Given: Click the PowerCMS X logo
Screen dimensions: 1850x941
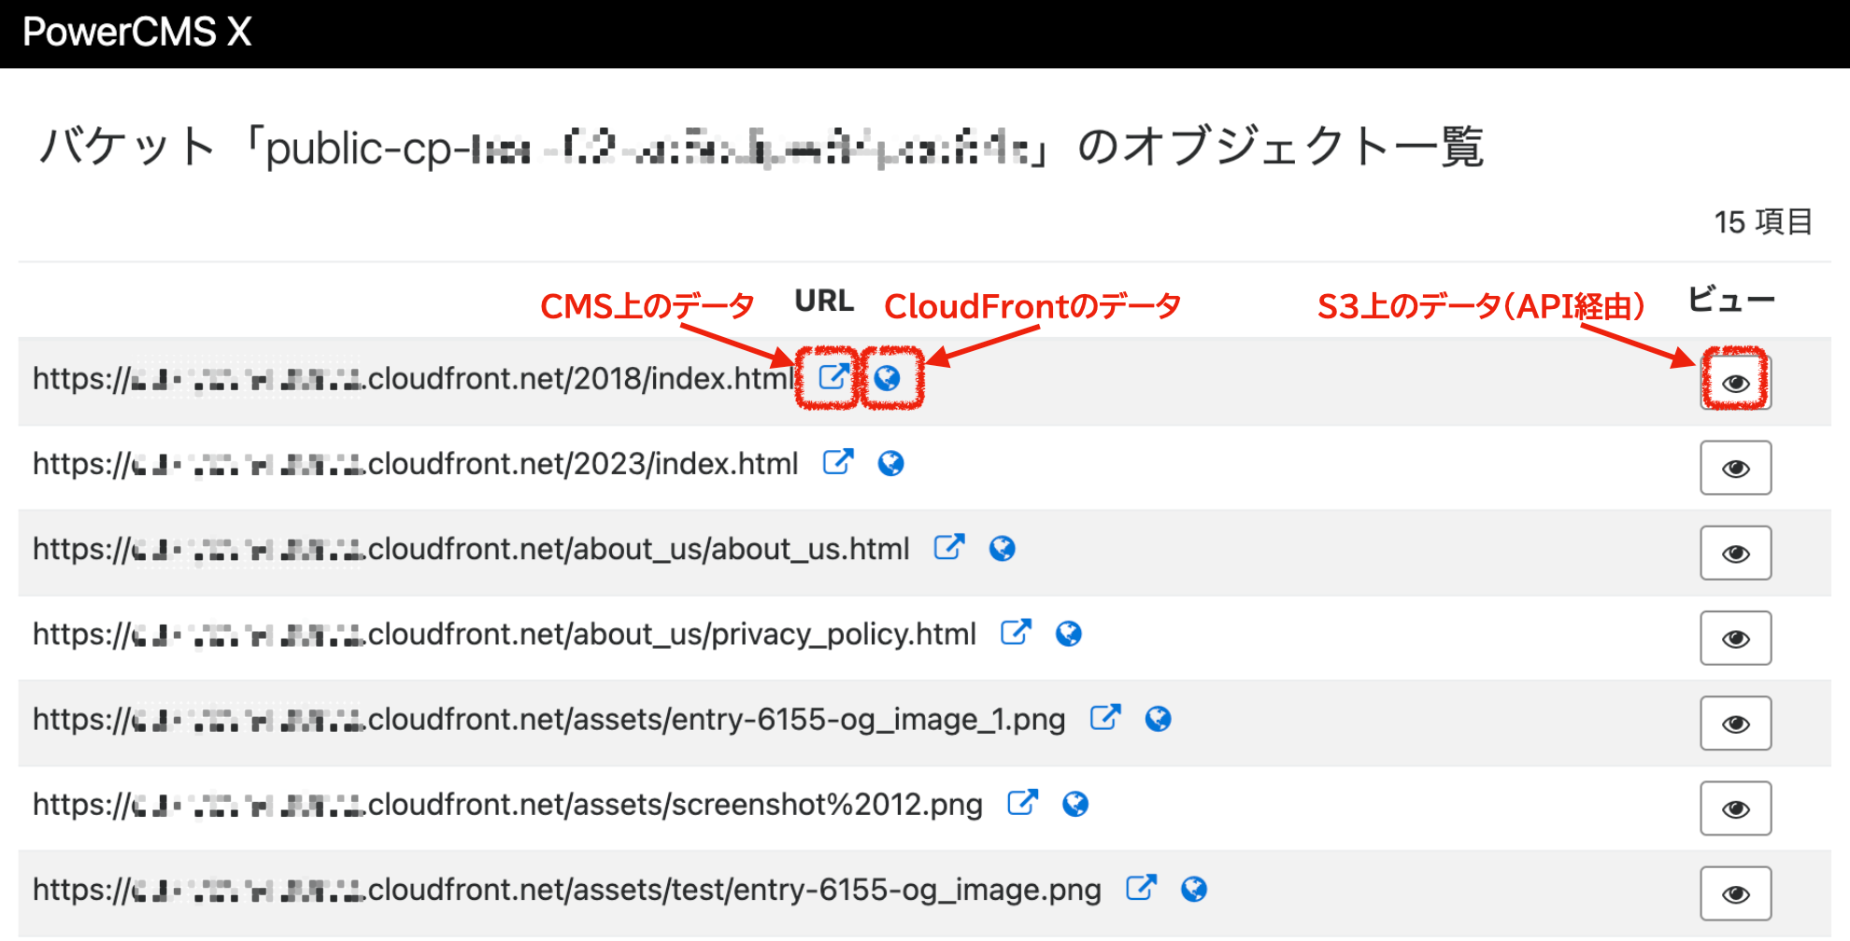Looking at the screenshot, I should click(136, 33).
